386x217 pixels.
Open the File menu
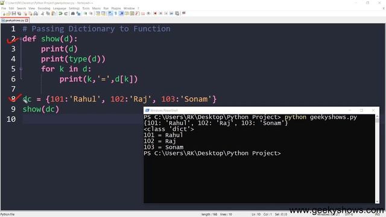click(4, 8)
